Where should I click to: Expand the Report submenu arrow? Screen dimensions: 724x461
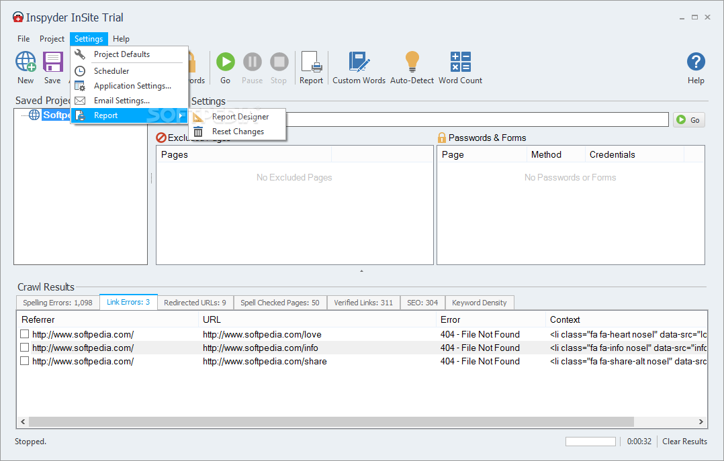(x=181, y=115)
